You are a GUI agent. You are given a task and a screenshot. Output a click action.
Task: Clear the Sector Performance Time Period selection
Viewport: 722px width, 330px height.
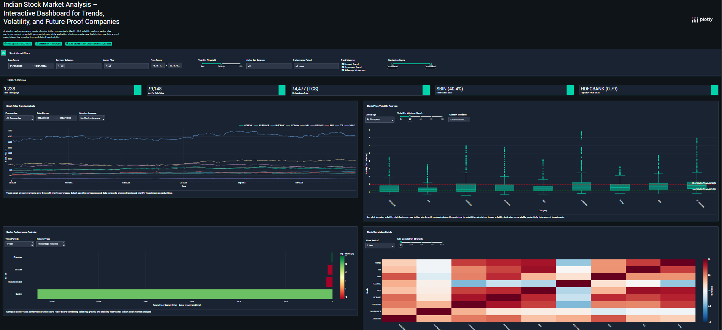32,245
